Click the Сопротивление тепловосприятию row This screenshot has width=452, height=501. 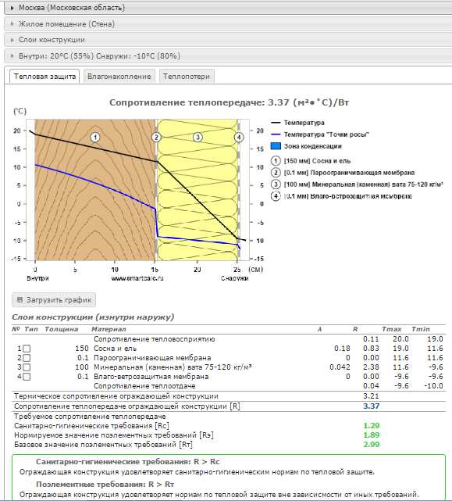228,339
